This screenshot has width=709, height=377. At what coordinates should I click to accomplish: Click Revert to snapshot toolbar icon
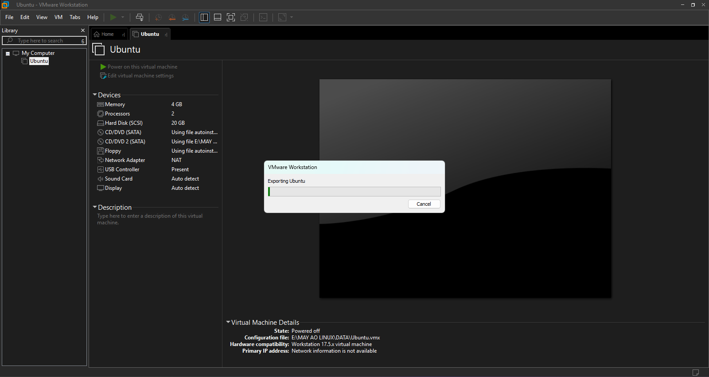(x=172, y=17)
